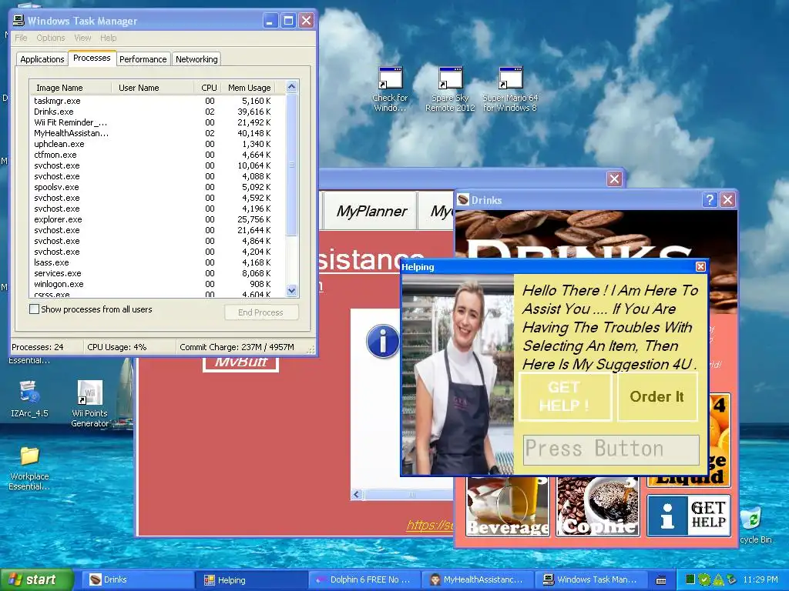This screenshot has width=789, height=591.
Task: Toggle Show processes from all users
Action: click(x=34, y=309)
